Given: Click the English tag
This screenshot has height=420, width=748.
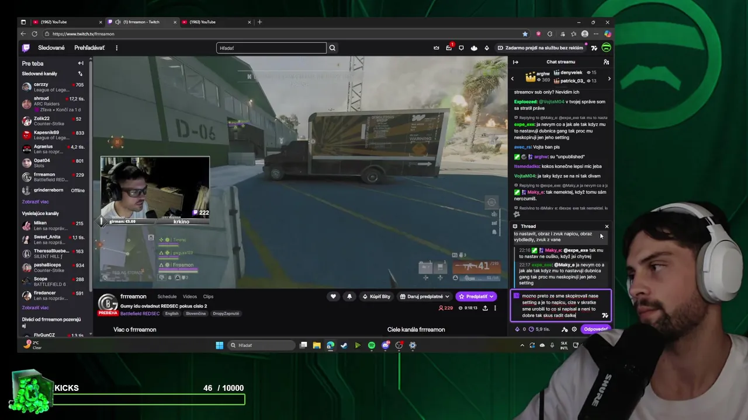Looking at the screenshot, I should click(x=172, y=313).
